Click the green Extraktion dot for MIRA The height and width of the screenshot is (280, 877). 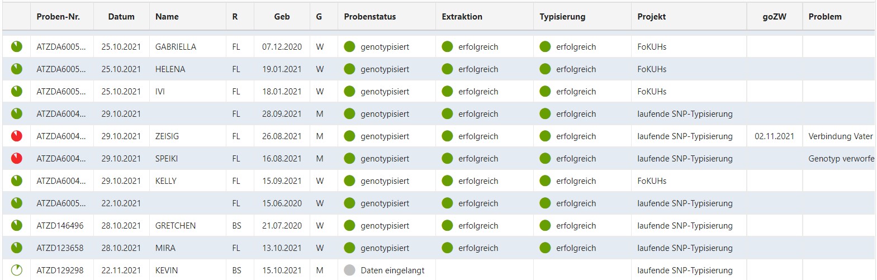coord(447,248)
